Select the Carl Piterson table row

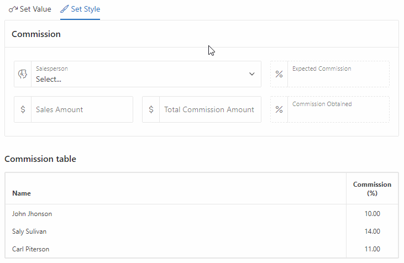click(202, 249)
